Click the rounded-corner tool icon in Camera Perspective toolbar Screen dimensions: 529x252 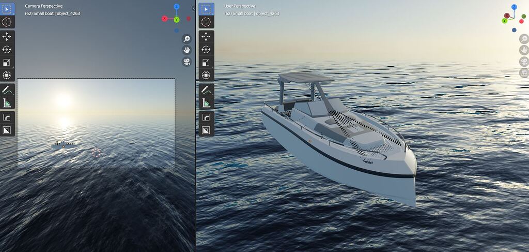coord(7,117)
